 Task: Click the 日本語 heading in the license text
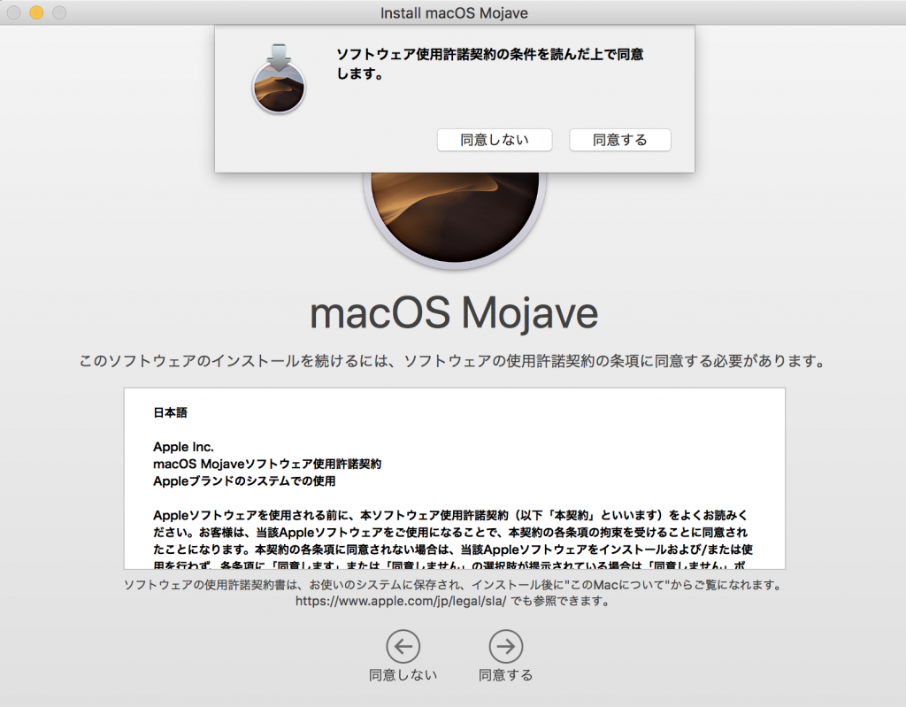[171, 412]
